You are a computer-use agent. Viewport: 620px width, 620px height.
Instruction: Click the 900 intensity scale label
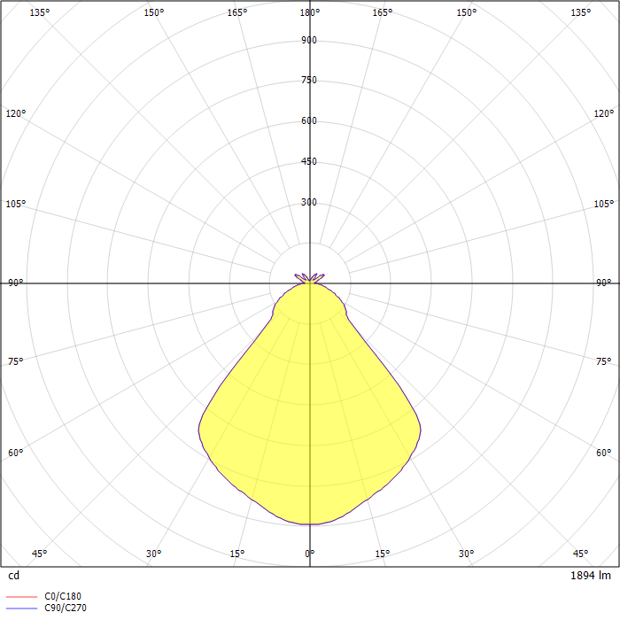tap(309, 40)
